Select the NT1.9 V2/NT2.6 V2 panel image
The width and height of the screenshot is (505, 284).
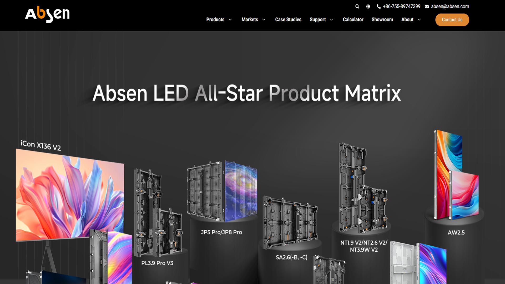(363, 188)
